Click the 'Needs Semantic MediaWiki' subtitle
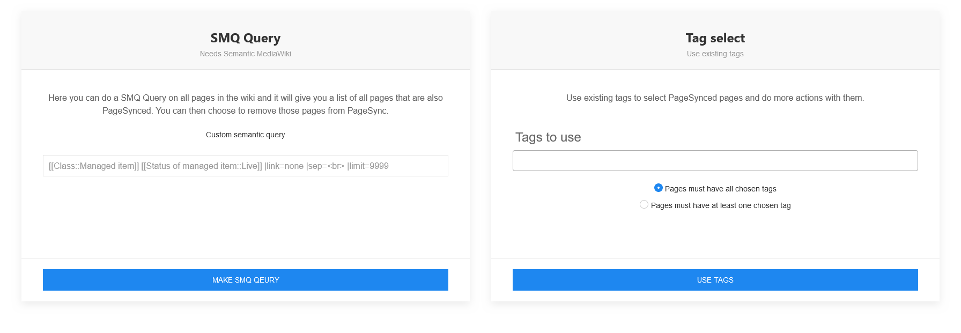This screenshot has width=961, height=333. click(x=245, y=54)
